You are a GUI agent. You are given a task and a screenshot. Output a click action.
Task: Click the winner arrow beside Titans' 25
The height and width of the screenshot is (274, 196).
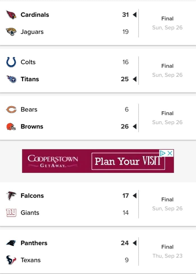tap(134, 79)
